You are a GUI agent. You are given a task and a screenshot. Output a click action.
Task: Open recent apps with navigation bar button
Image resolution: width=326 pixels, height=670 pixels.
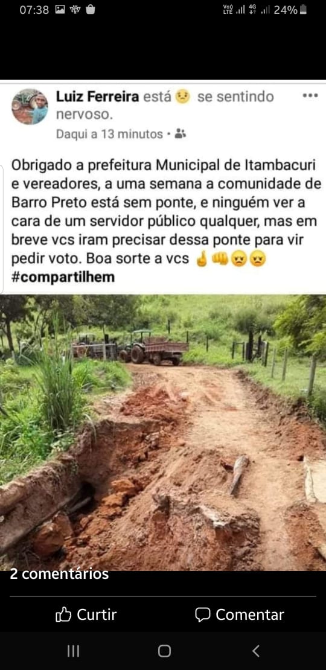[x=73, y=651]
